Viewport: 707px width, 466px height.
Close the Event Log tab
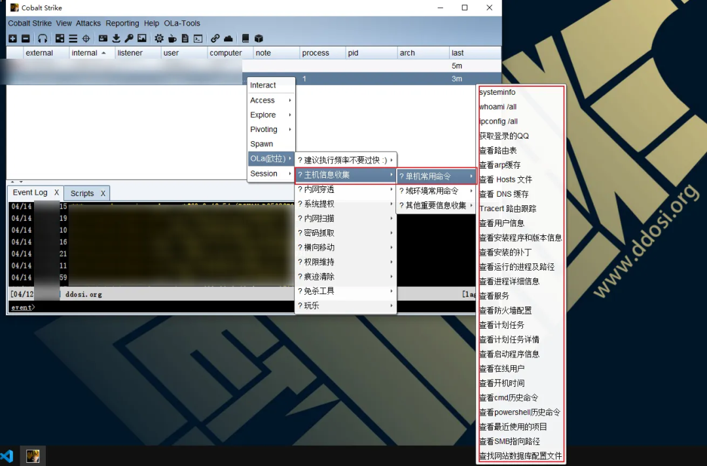point(56,192)
